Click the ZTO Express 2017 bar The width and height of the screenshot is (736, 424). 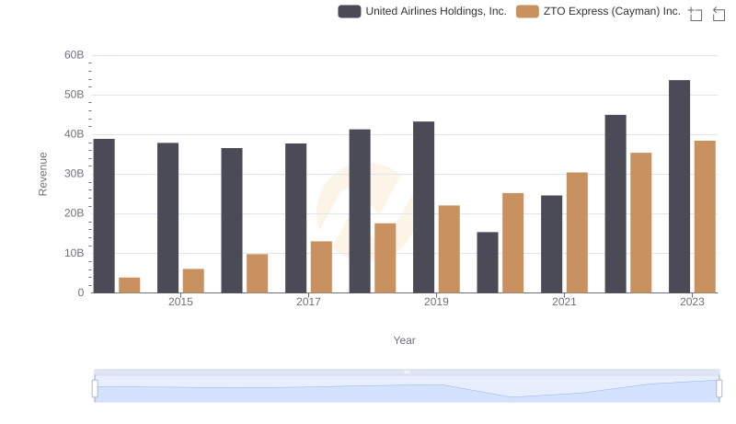[x=321, y=268]
